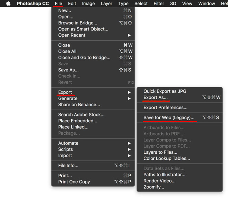This screenshot has width=228, height=198.
Task: Choose Open... from File menu
Action: 93,17
